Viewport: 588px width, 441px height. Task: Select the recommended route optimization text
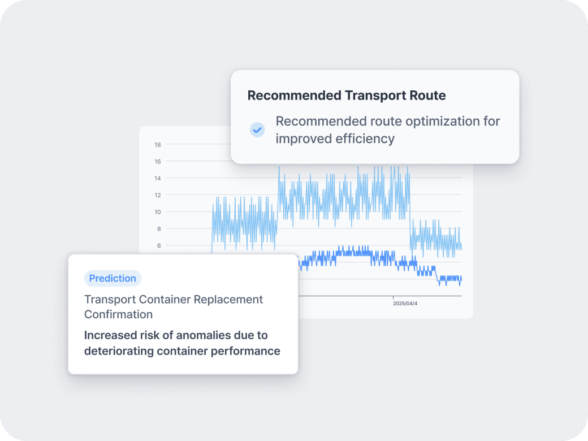pyautogui.click(x=387, y=129)
